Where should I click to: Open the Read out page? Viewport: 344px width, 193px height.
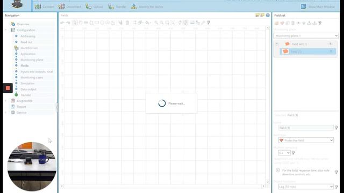26,42
